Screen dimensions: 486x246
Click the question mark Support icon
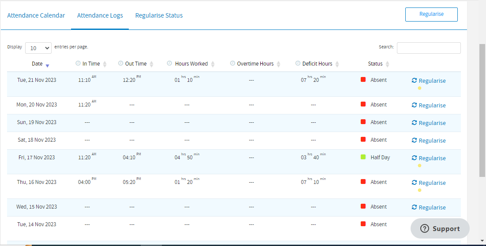[x=425, y=228]
